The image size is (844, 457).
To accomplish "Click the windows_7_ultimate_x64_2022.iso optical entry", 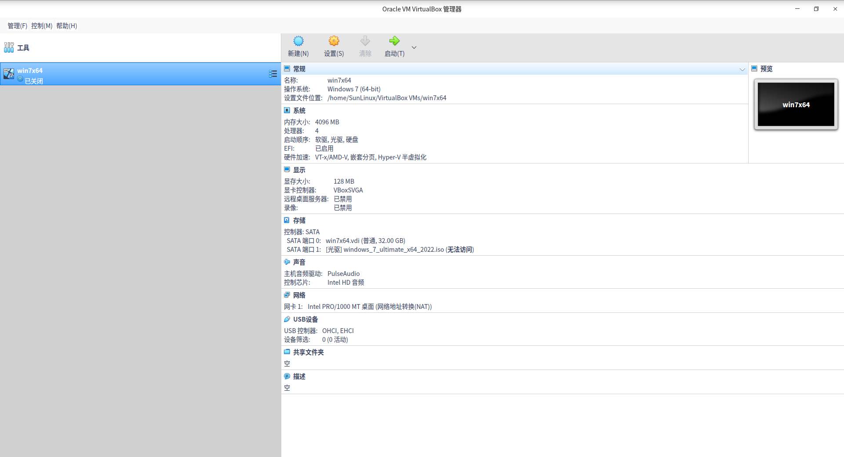I will [400, 250].
